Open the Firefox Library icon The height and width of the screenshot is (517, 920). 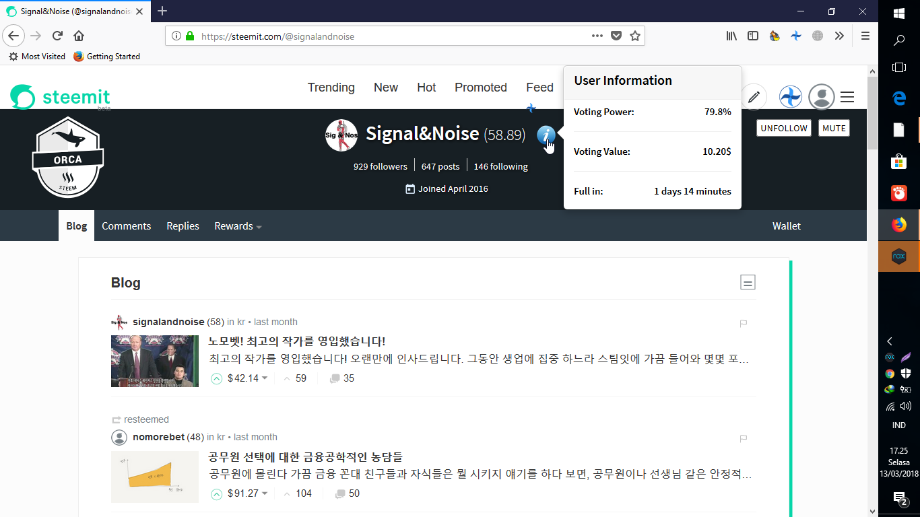731,36
